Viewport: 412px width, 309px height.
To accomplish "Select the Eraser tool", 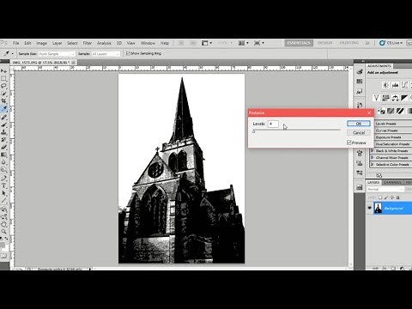I will click(x=3, y=147).
